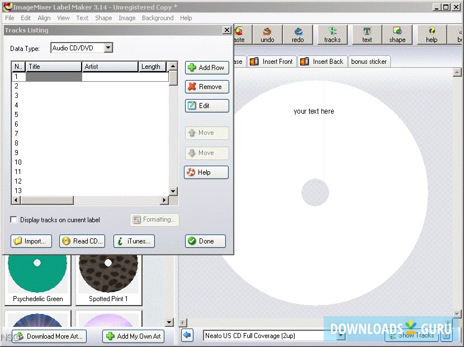Click art gallery scroll down arrow
The image size is (464, 347).
tap(169, 322)
